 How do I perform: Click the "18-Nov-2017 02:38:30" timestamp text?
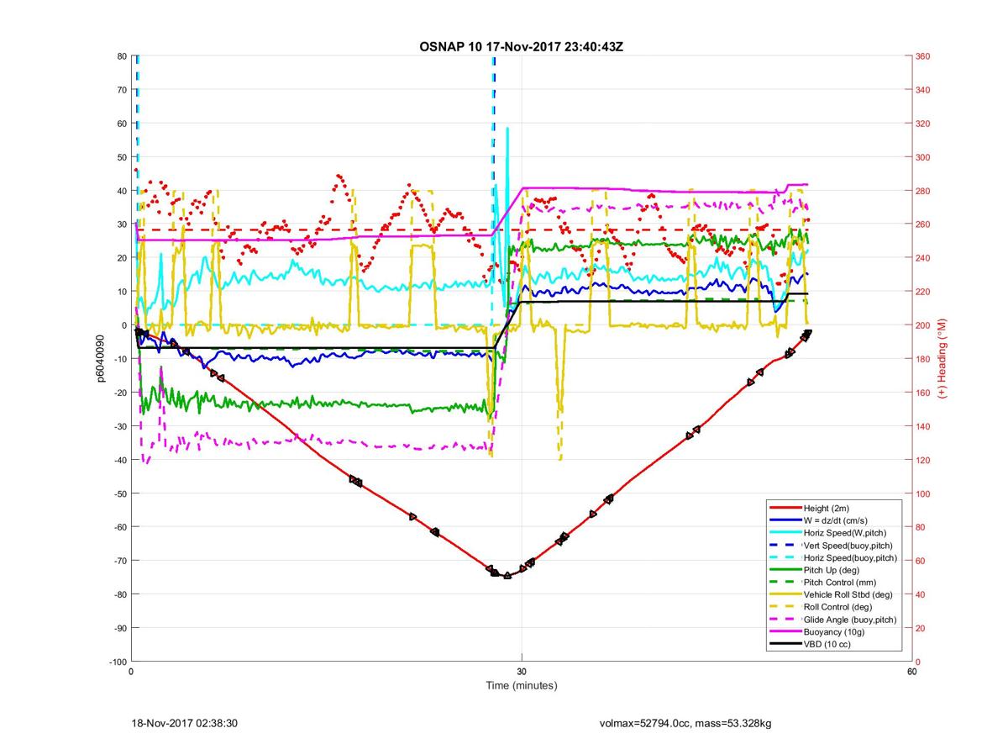185,723
